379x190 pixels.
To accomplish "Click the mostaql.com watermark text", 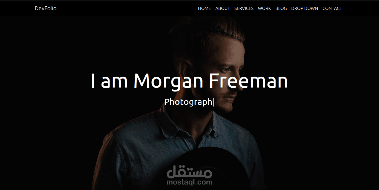I will [189, 182].
